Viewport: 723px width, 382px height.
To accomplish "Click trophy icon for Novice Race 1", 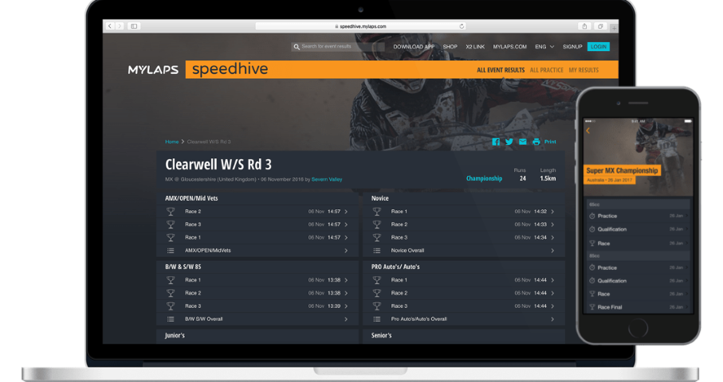I will click(376, 212).
